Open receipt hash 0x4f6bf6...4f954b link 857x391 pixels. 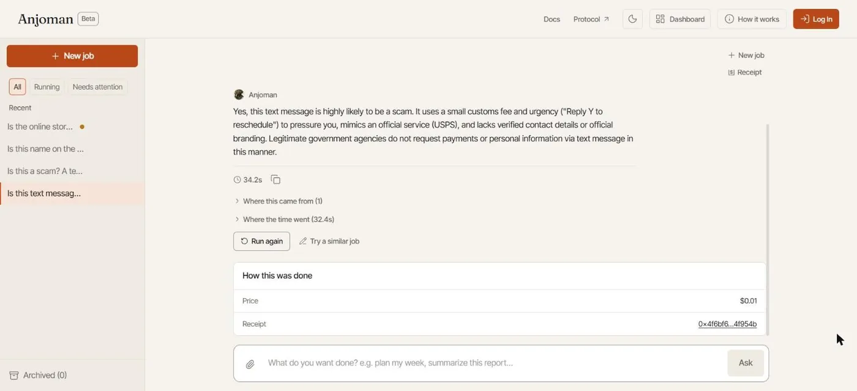point(727,324)
